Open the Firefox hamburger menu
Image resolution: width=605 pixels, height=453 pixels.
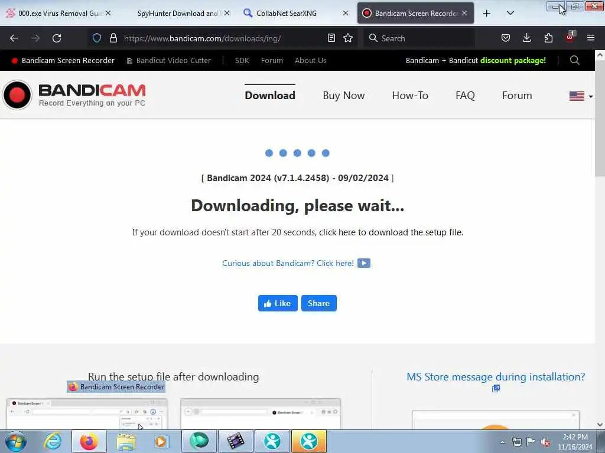[591, 38]
